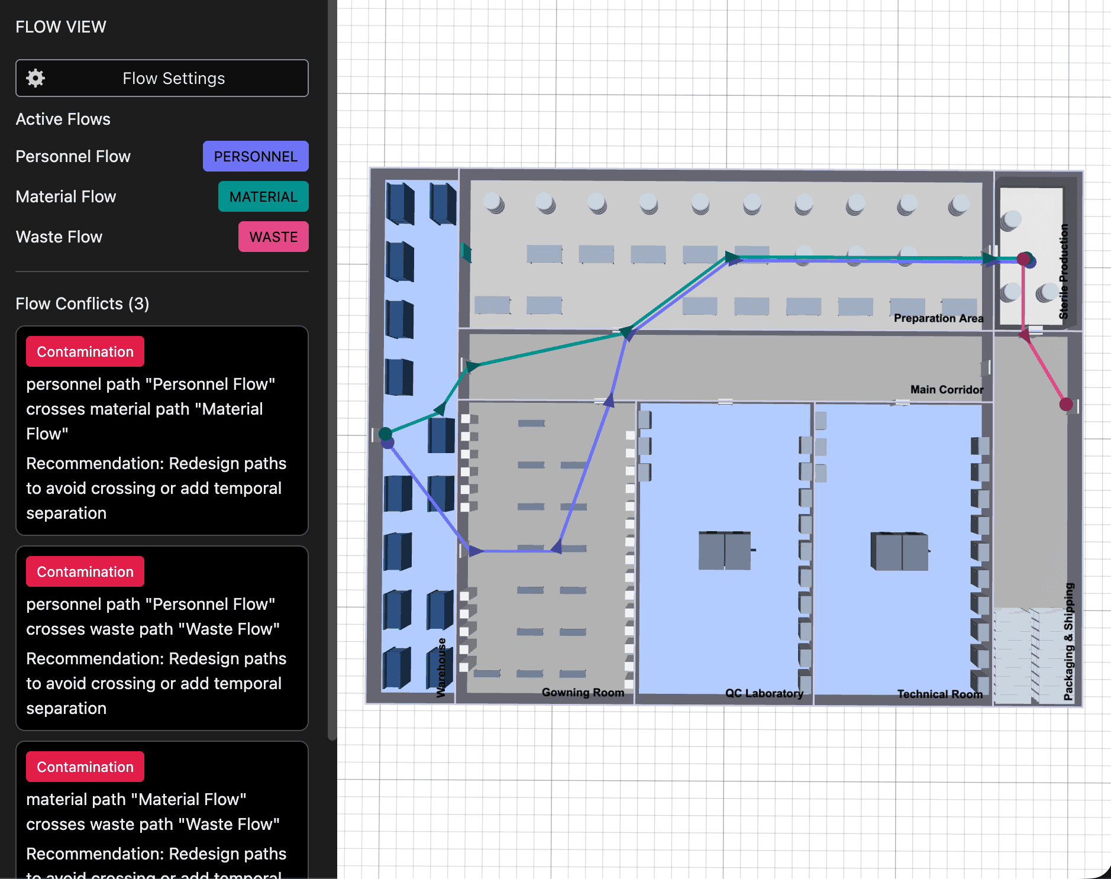Select the Material Flow label
The image size is (1111, 879).
[66, 196]
